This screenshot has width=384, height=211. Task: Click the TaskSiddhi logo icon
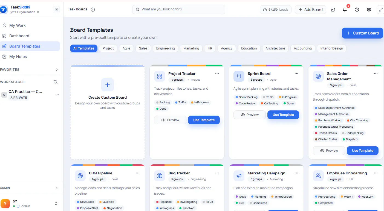[x=4, y=10]
